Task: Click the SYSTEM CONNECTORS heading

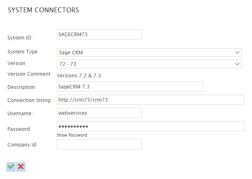Action: click(x=43, y=10)
